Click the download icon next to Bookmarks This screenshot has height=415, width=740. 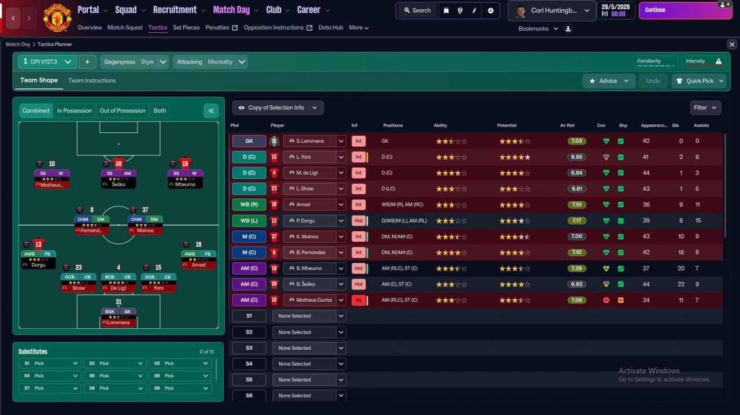568,28
